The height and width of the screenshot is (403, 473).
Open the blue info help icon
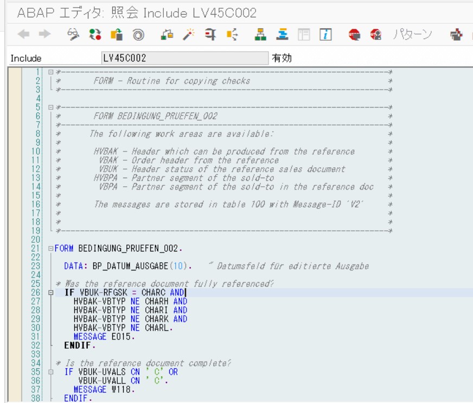pyautogui.click(x=325, y=35)
